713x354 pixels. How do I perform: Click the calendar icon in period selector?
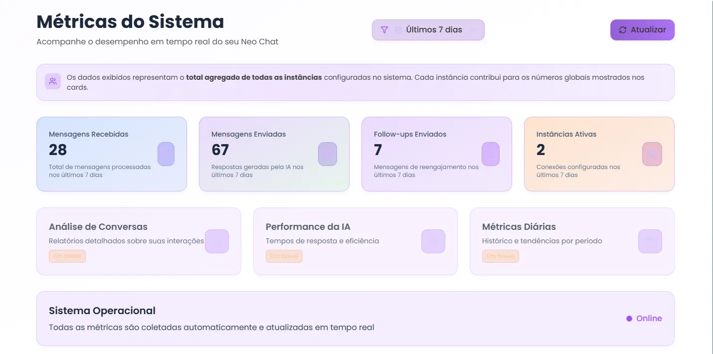tap(398, 30)
